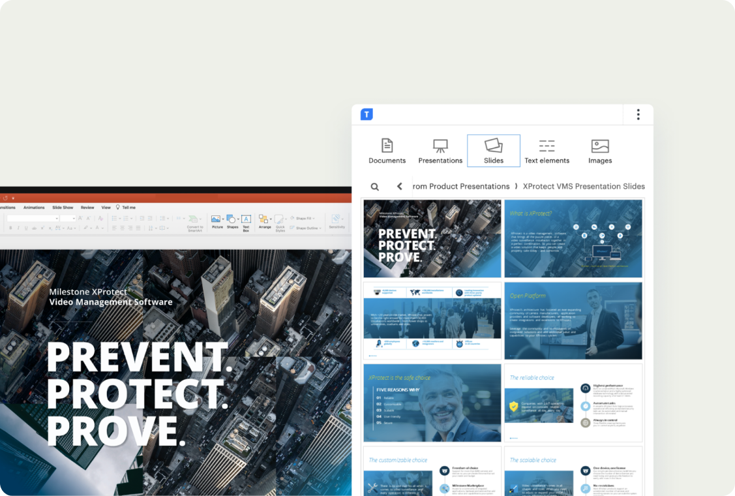Switch to Text elements category
This screenshot has width=735, height=496.
(547, 151)
